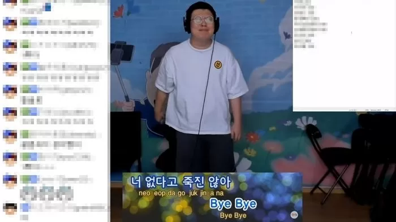The width and height of the screenshot is (396, 222).
Task: Click the chat panel vertical scrollbar
Action: [109, 111]
